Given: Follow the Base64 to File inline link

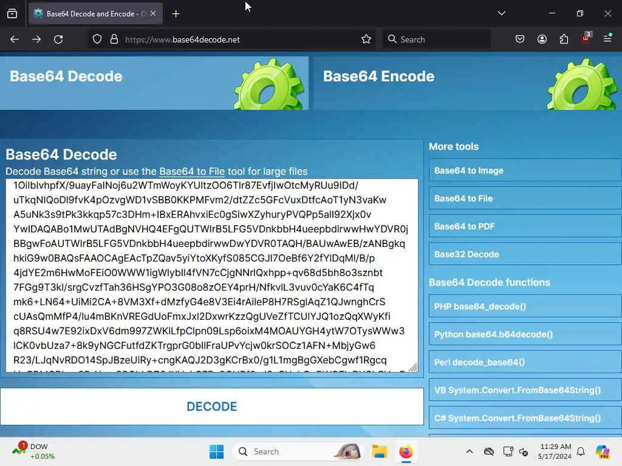Looking at the screenshot, I should coord(192,171).
